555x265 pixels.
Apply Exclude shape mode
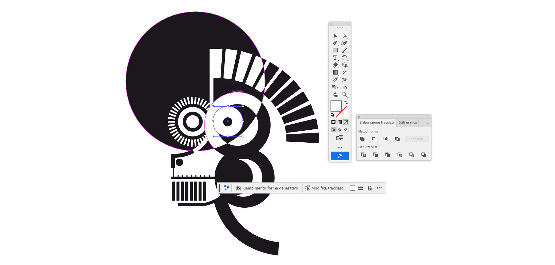point(397,139)
